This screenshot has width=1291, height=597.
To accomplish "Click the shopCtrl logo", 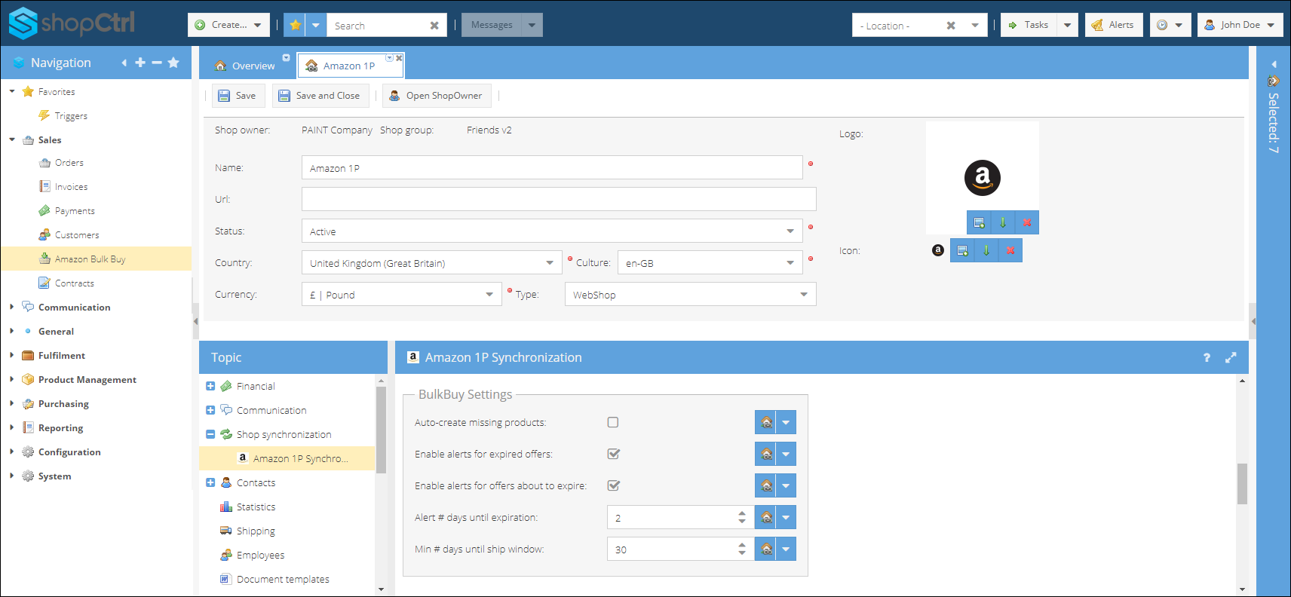I will tap(72, 23).
